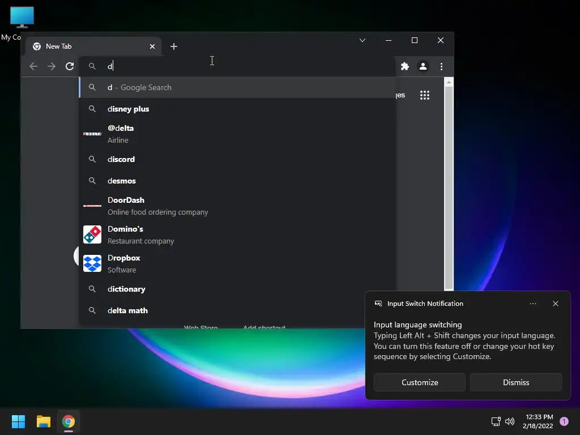Select the New Tab tab
The image size is (580, 435).
coord(93,46)
